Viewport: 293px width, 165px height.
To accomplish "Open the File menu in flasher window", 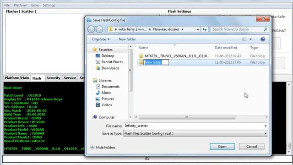I will (7, 5).
